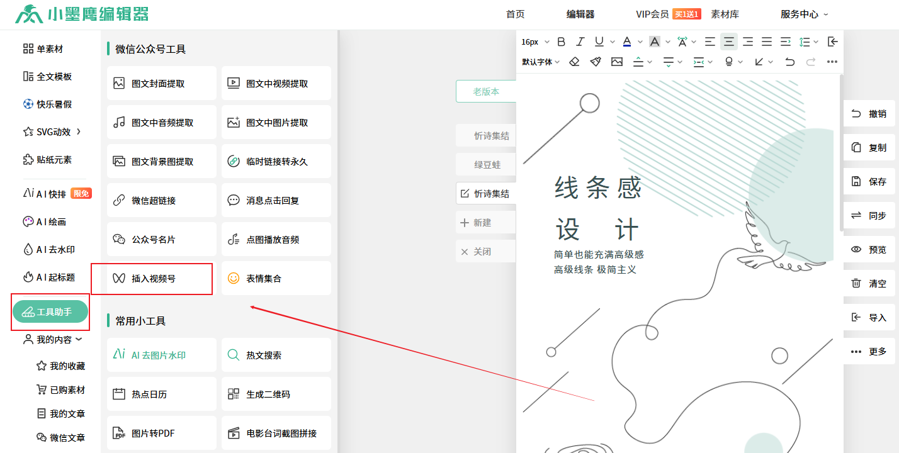899x453 pixels.
Task: Expand the line height dropdown arrow
Action: tap(817, 42)
